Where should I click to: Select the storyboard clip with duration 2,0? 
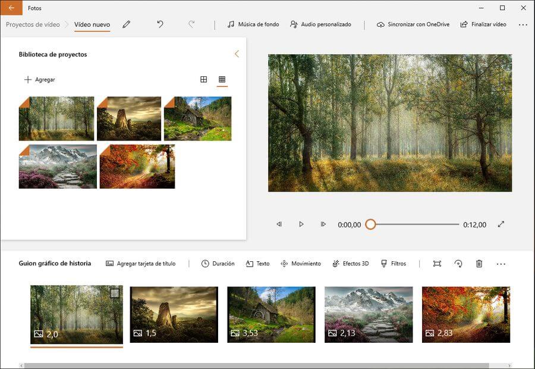pyautogui.click(x=77, y=315)
